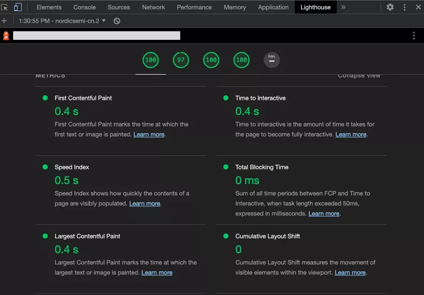Image resolution: width=424 pixels, height=295 pixels.
Task: Open the nordicsemi-cn.2 report dropdown
Action: tap(62, 21)
